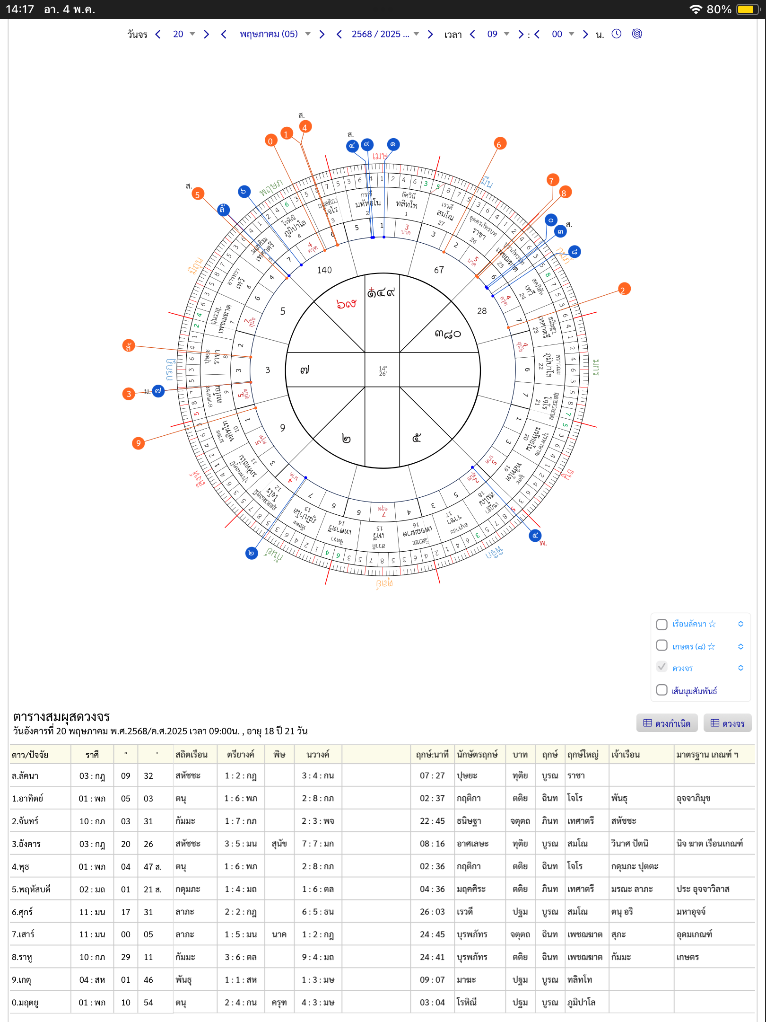The width and height of the screenshot is (766, 1022).
Task: Go to next day with right arrow
Action: pyautogui.click(x=206, y=34)
